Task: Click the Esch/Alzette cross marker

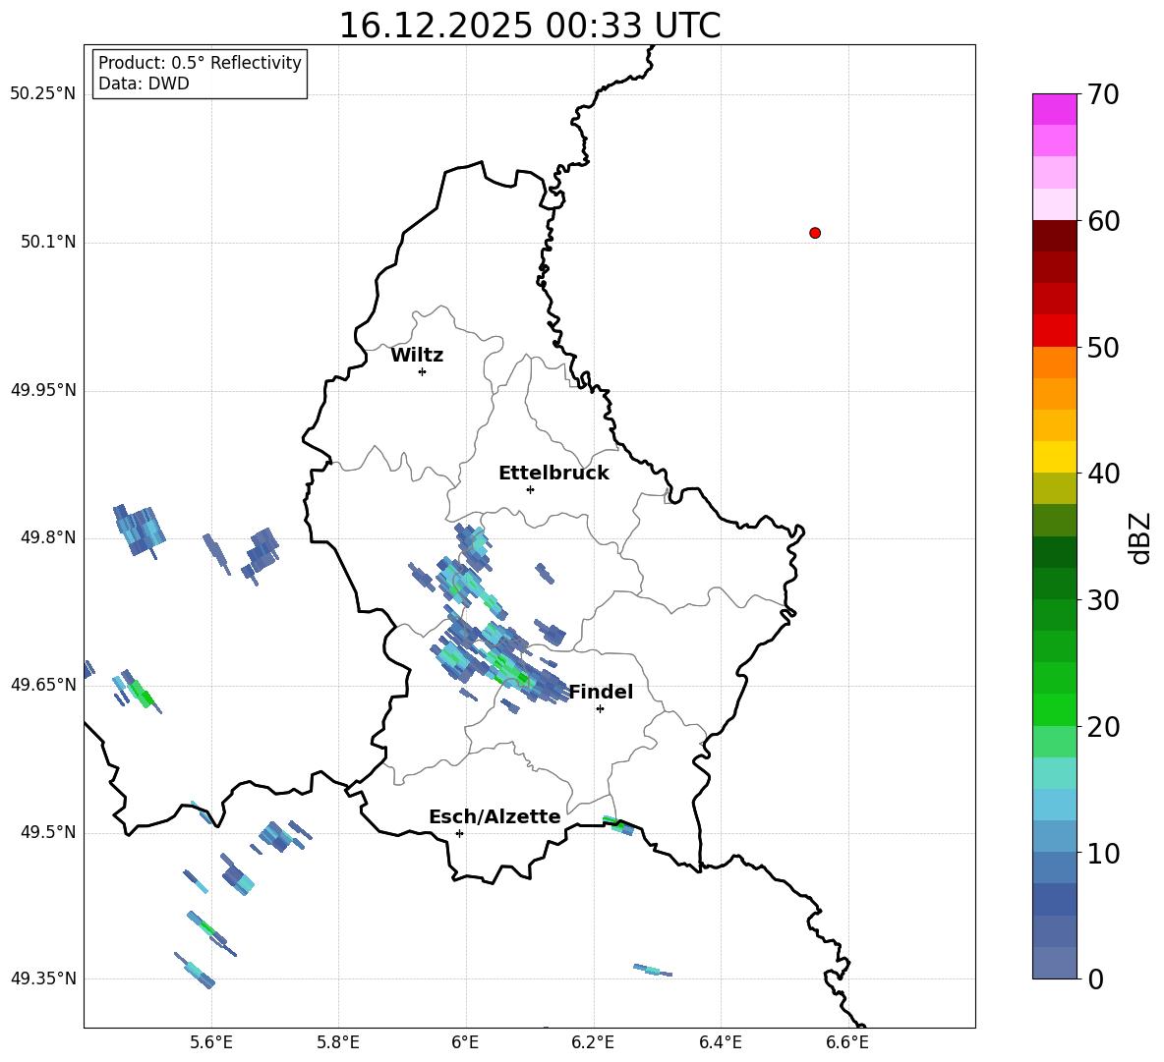Action: pyautogui.click(x=459, y=833)
